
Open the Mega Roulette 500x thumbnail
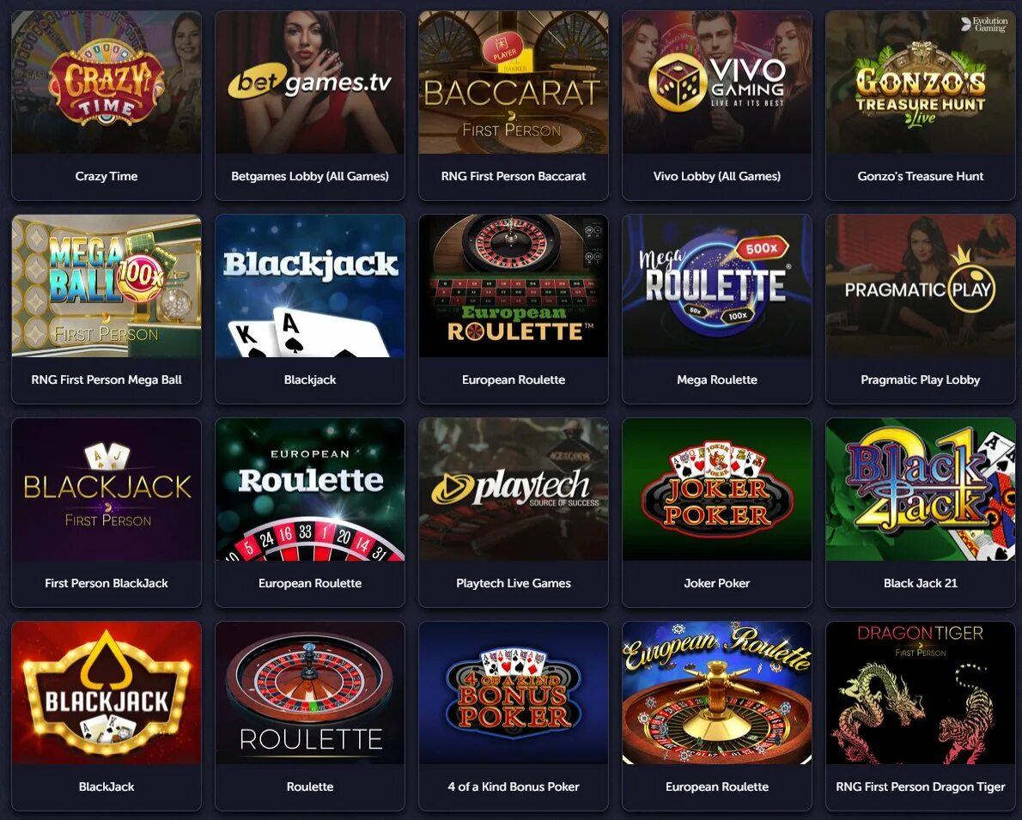tap(717, 286)
